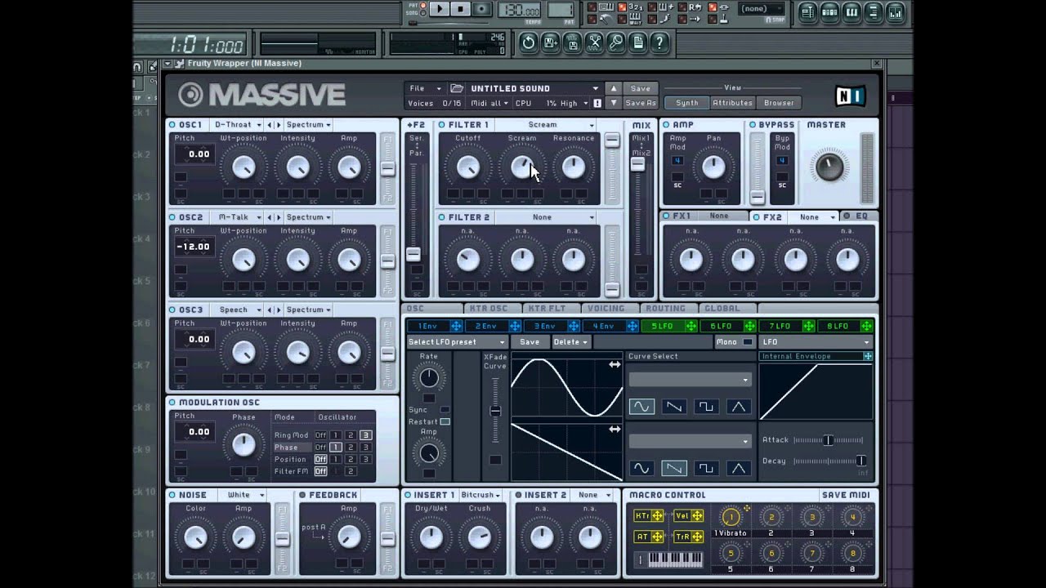Select sine curve in upper Curve Select row
The height and width of the screenshot is (588, 1046).
point(641,406)
